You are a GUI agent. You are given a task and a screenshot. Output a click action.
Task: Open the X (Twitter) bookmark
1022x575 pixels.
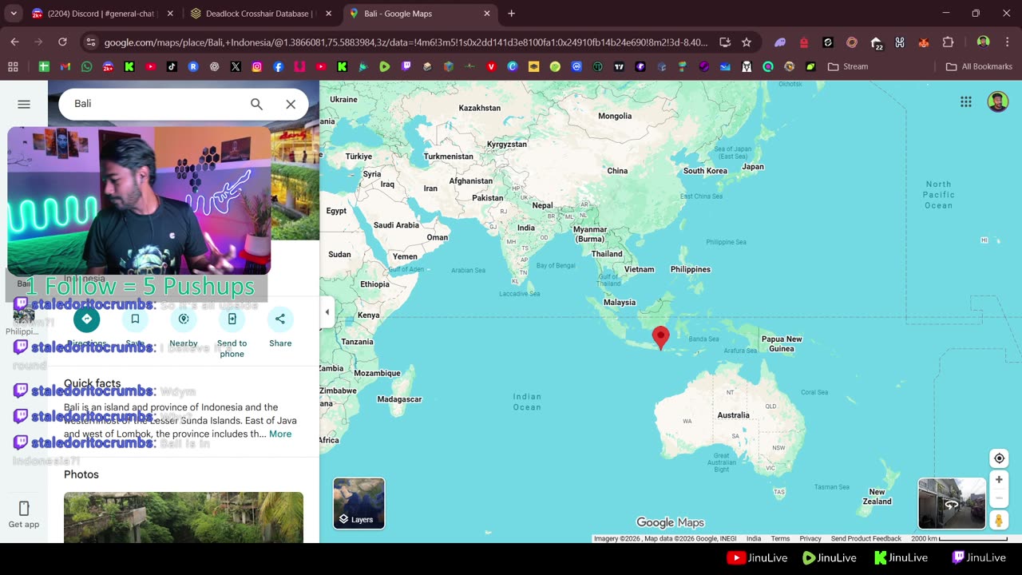pyautogui.click(x=236, y=66)
